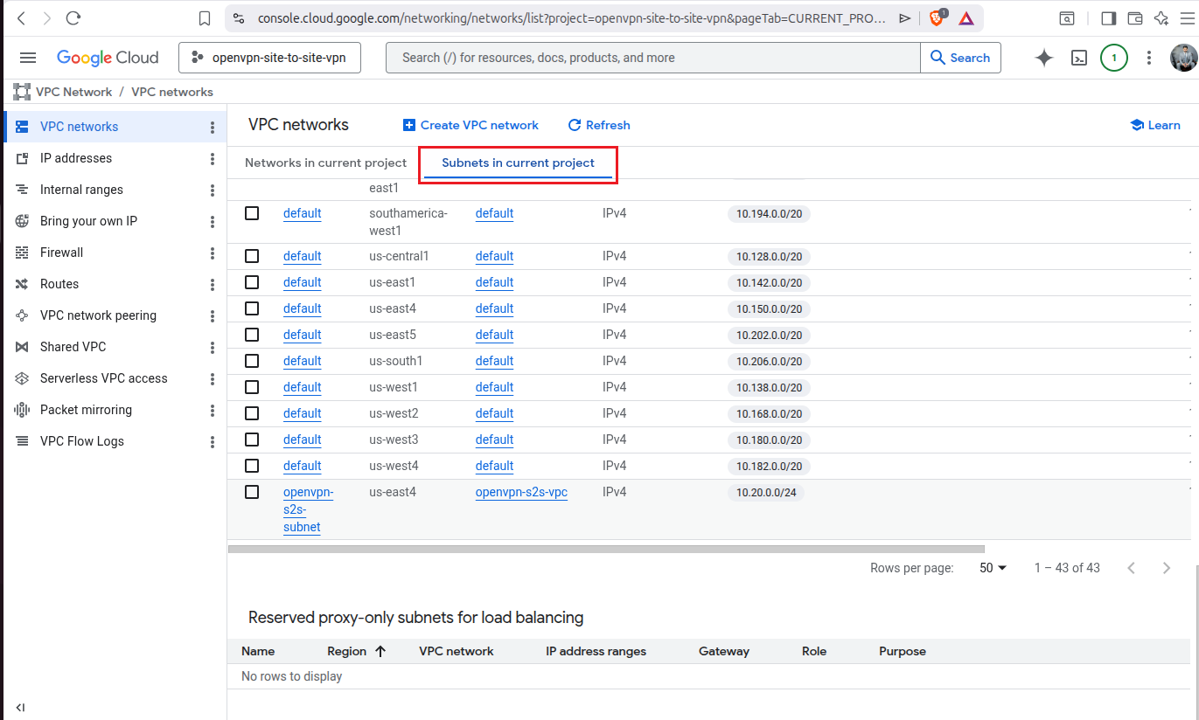The image size is (1199, 720).
Task: Open openvpn-s2s-subnet link
Action: [308, 509]
